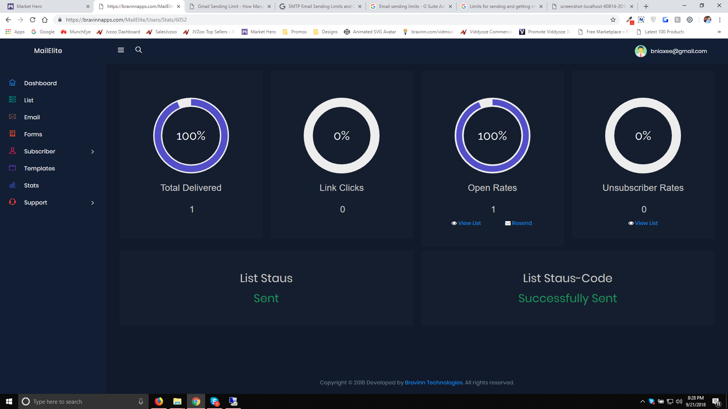728x409 pixels.
Task: Expand the Subscriber submenu chevron
Action: 93,151
